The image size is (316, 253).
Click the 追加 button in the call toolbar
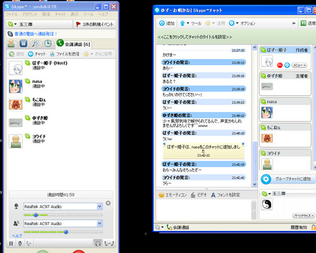(16, 54)
